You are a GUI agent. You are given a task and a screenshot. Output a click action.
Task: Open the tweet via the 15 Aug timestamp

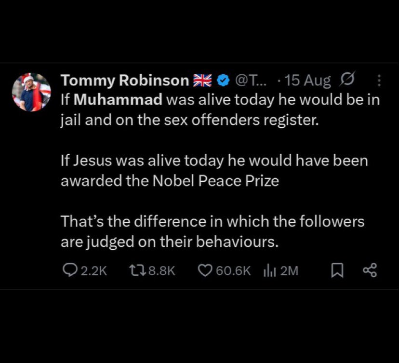[x=307, y=81]
